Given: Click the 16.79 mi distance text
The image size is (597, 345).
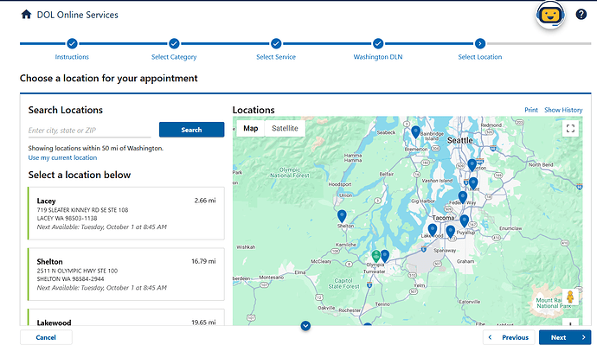Looking at the screenshot, I should coord(203,261).
